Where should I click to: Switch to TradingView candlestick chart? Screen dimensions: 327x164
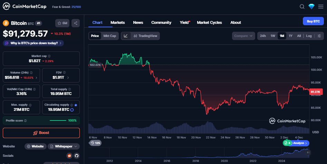(x=145, y=36)
